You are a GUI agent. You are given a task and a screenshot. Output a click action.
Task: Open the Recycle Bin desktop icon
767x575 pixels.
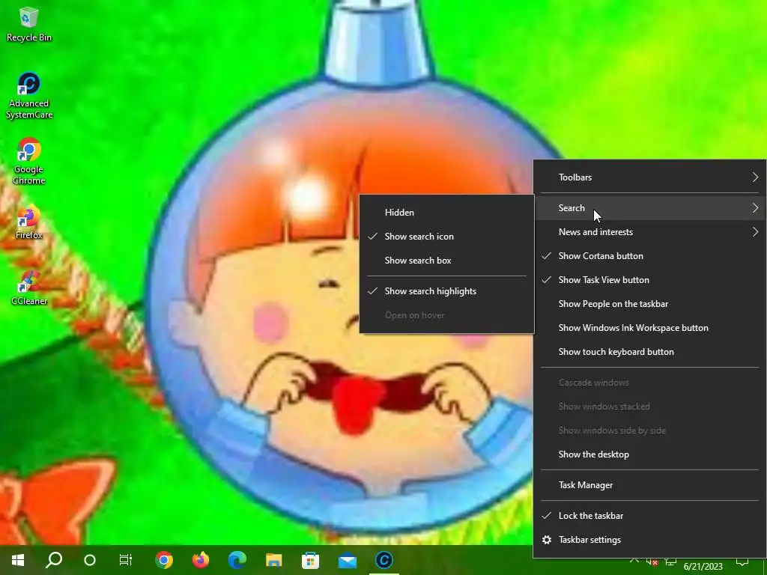point(29,25)
